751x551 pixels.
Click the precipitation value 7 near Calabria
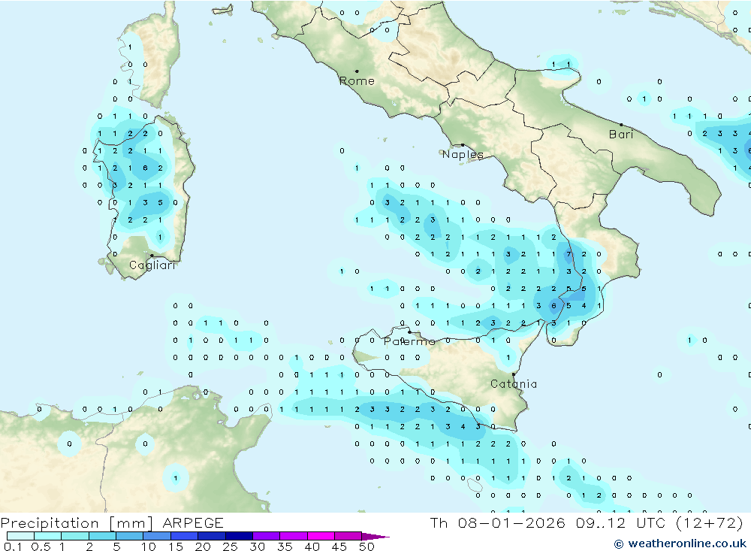tap(569, 254)
